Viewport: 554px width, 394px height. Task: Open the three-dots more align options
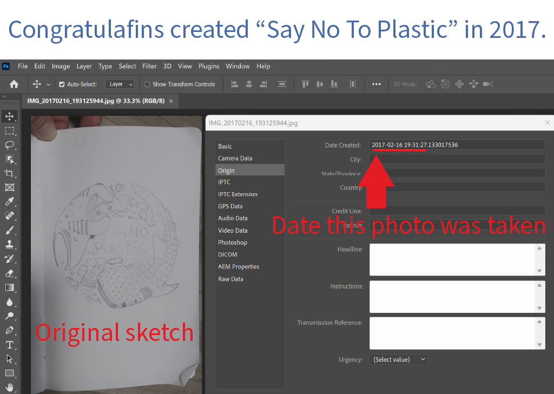[x=377, y=84]
